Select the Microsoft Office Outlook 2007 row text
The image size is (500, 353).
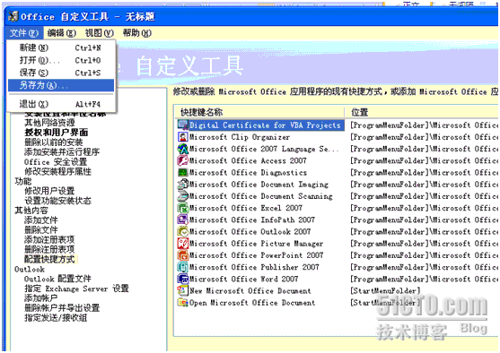click(250, 231)
